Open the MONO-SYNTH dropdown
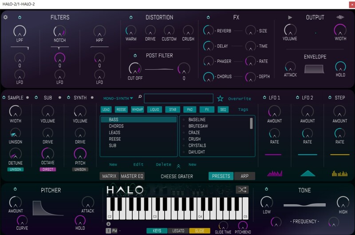The width and height of the screenshot is (355, 235). [x=118, y=98]
